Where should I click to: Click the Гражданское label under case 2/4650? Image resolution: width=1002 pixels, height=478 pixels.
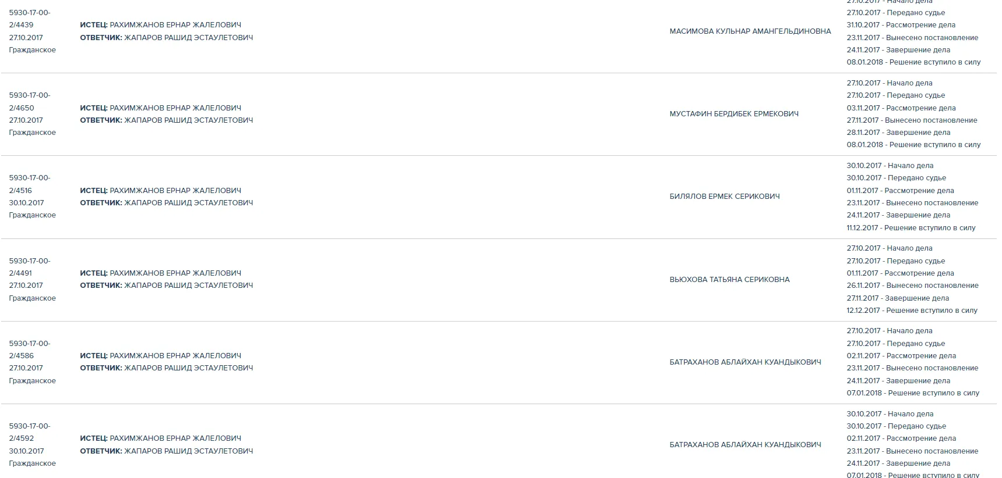point(33,133)
